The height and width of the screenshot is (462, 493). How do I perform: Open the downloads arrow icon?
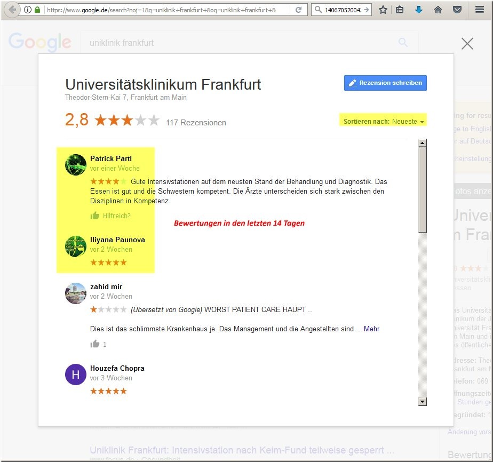[x=419, y=10]
